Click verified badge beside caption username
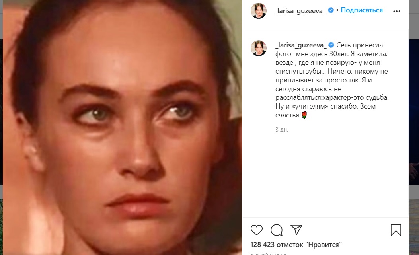 (331, 45)
